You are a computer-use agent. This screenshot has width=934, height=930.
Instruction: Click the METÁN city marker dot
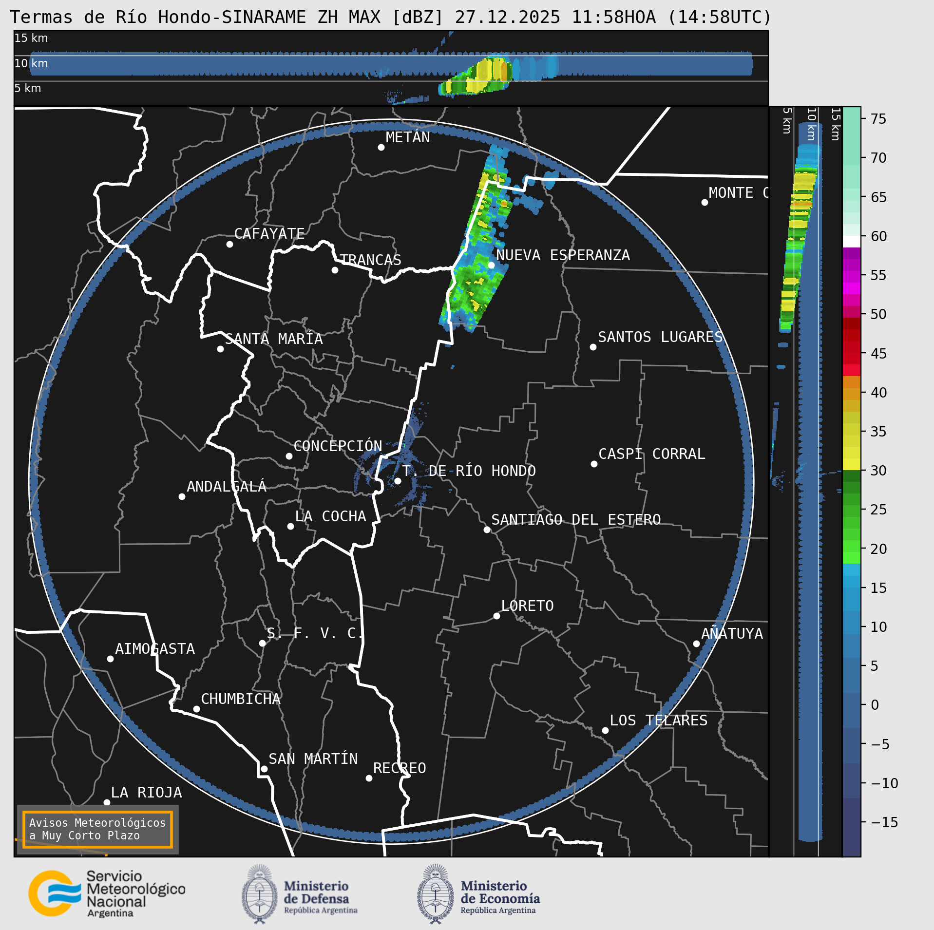tap(381, 147)
